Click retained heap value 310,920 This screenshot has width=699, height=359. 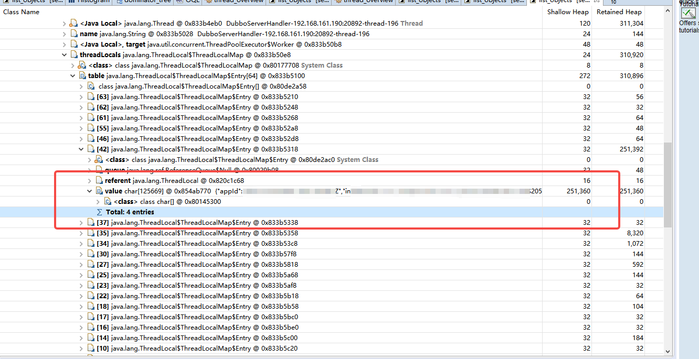tap(631, 55)
